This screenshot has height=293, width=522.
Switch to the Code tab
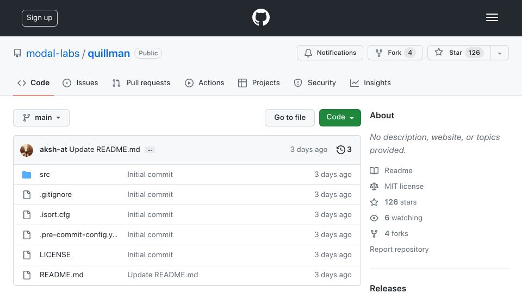33,82
